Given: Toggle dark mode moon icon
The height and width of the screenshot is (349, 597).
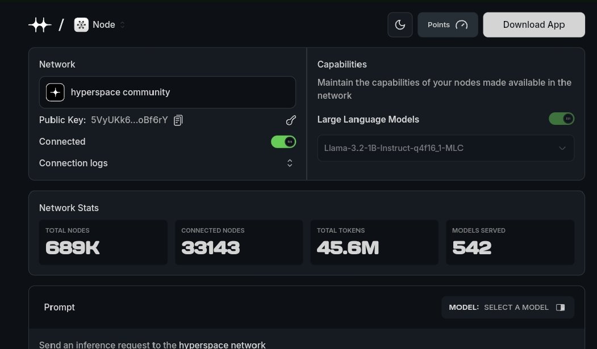Looking at the screenshot, I should click(x=400, y=25).
